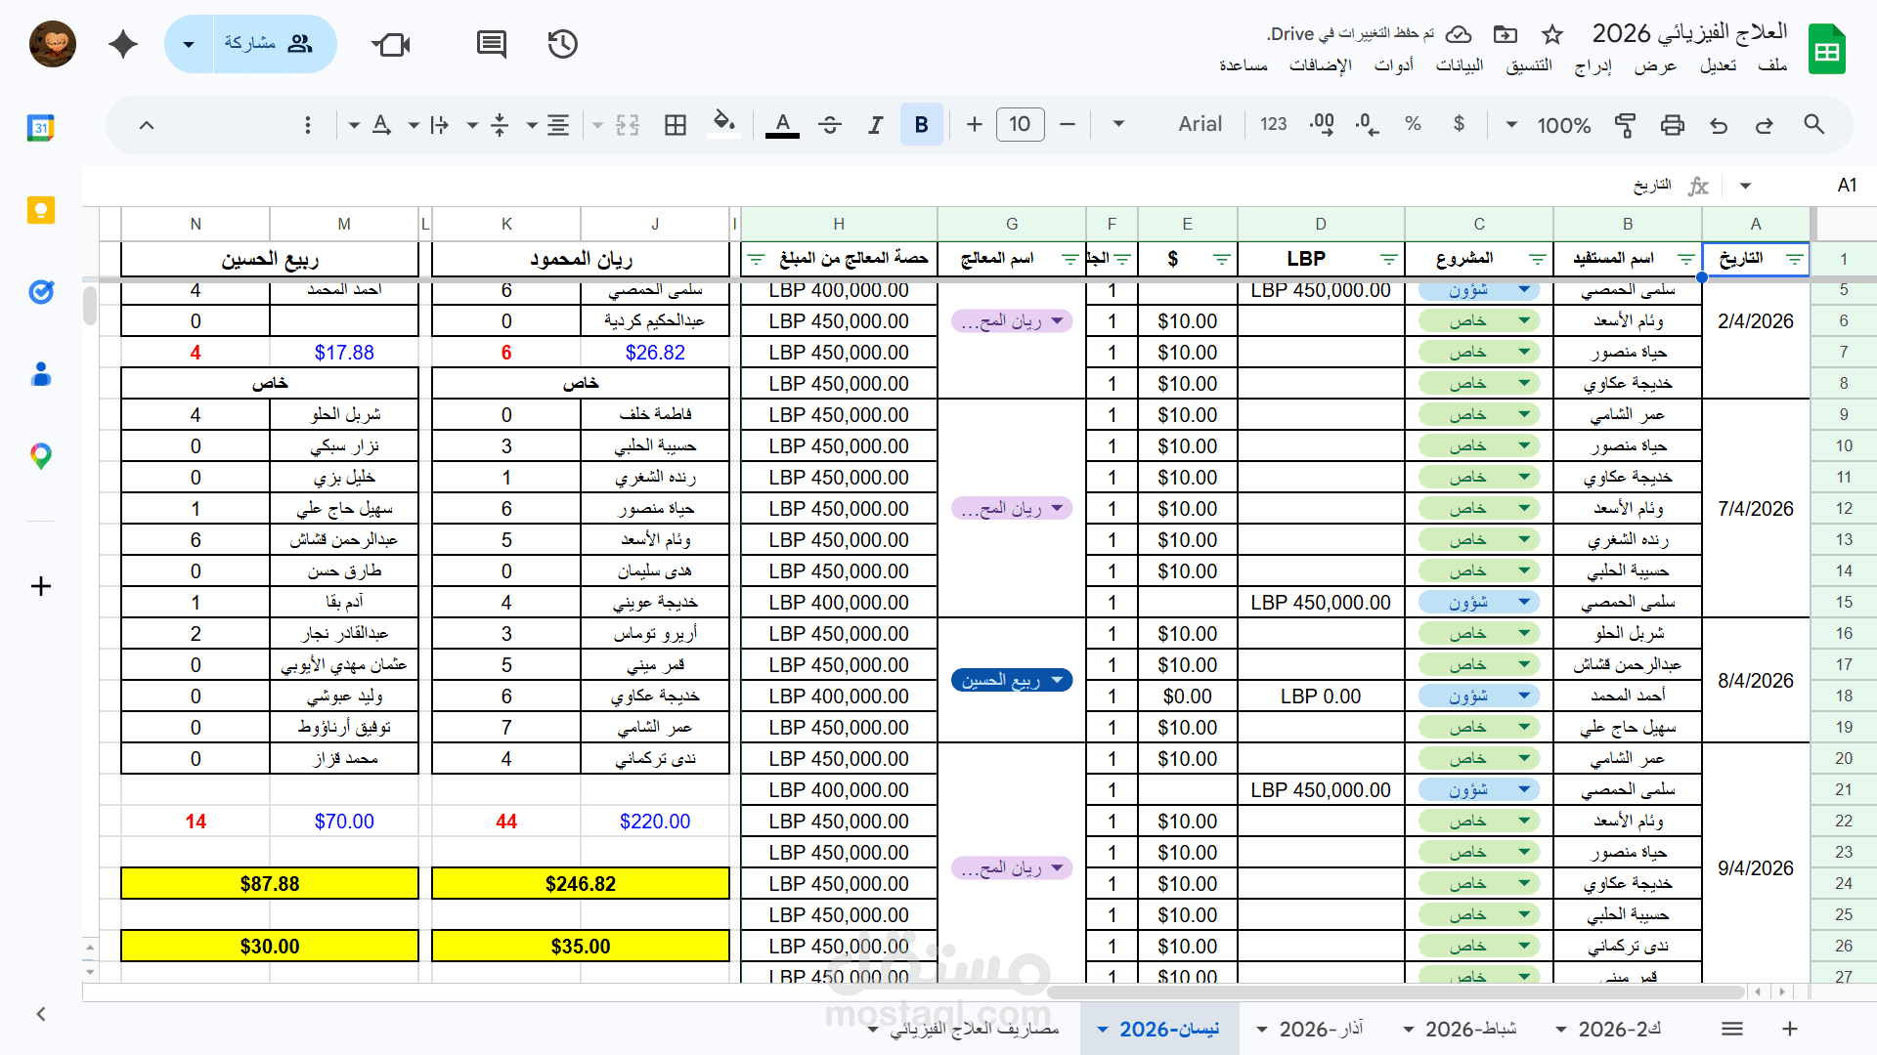Expand the share options arrow
The image size is (1877, 1055).
tap(189, 44)
